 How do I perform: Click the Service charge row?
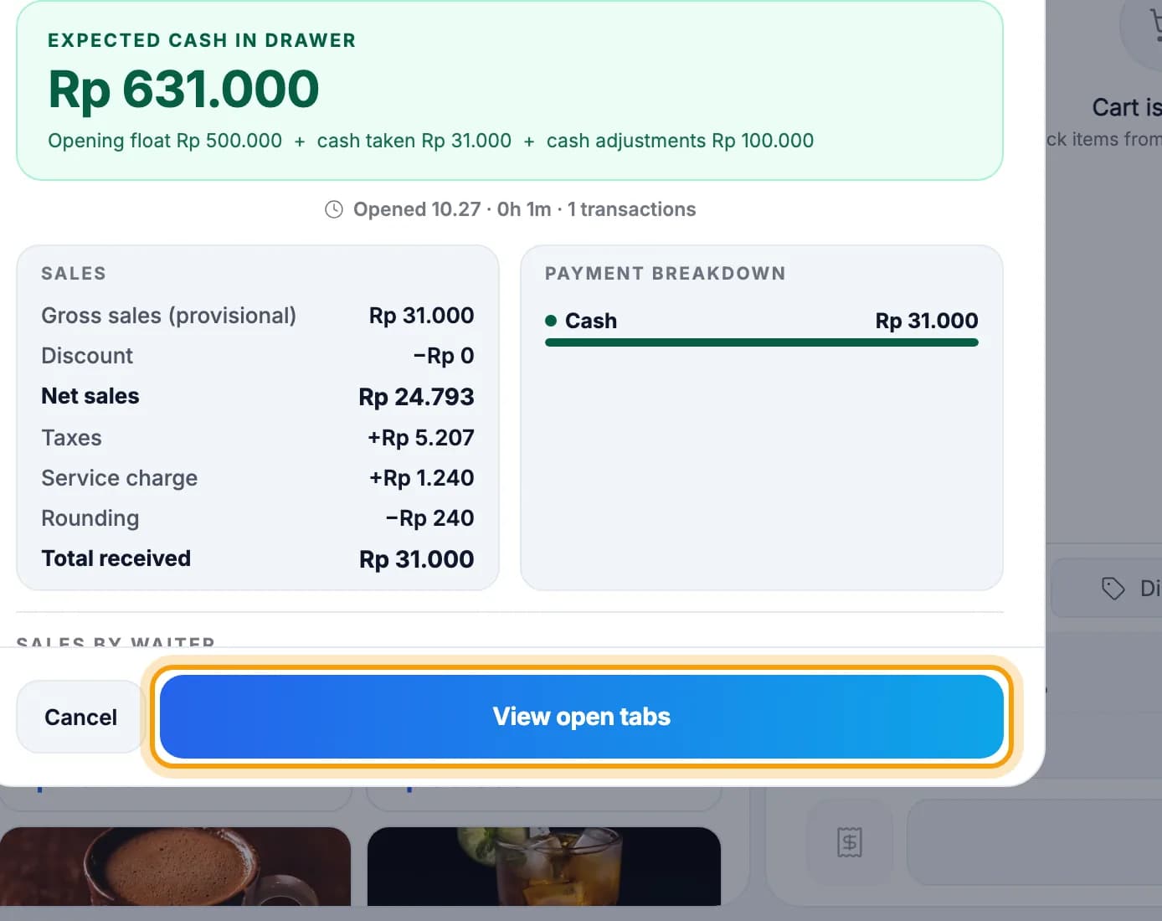(x=258, y=478)
